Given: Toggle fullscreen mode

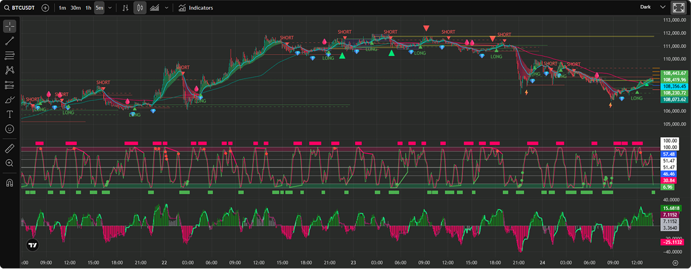Looking at the screenshot, I should point(678,8).
